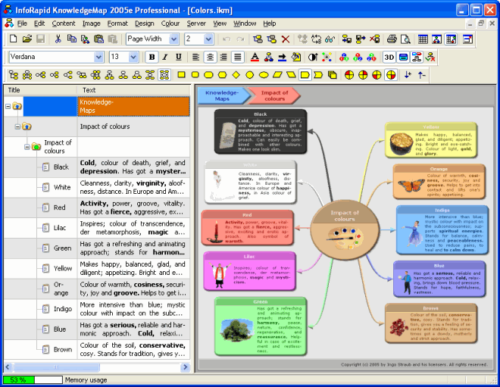Click the Knowledge-Maps breadcrumb arrow
The width and height of the screenshot is (500, 387).
click(217, 95)
